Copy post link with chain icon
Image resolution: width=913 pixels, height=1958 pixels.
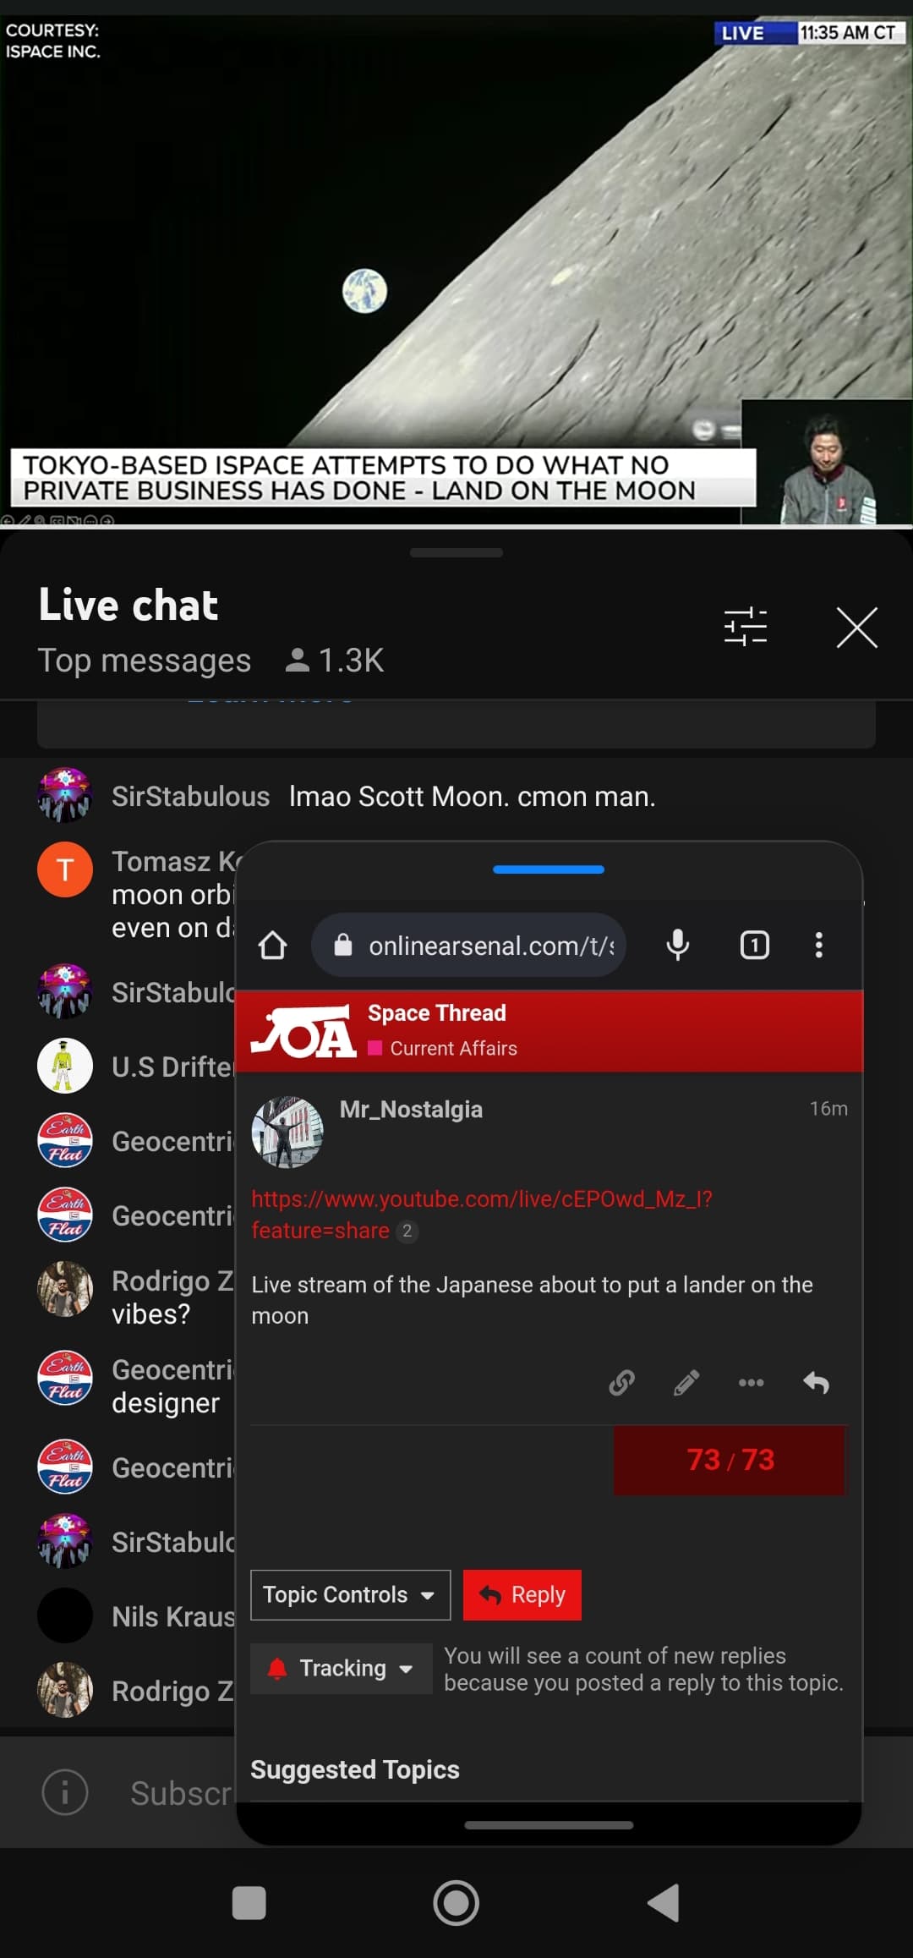coord(621,1383)
